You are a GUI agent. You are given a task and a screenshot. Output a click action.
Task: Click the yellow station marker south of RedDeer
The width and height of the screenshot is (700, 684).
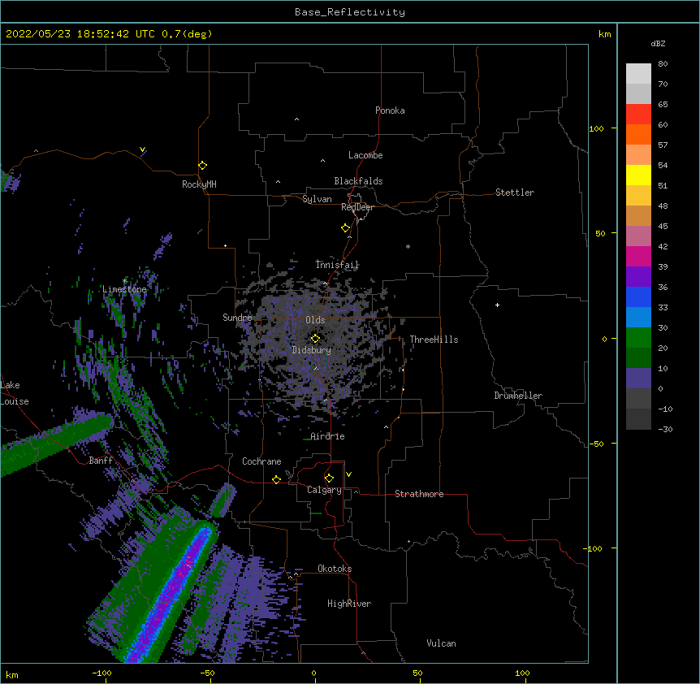pos(346,228)
